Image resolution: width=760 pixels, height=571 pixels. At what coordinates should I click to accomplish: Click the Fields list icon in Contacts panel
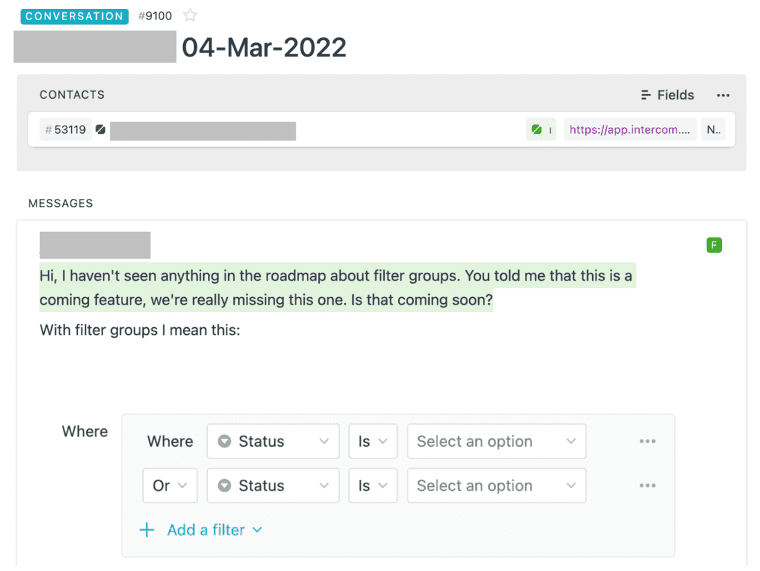coord(646,95)
